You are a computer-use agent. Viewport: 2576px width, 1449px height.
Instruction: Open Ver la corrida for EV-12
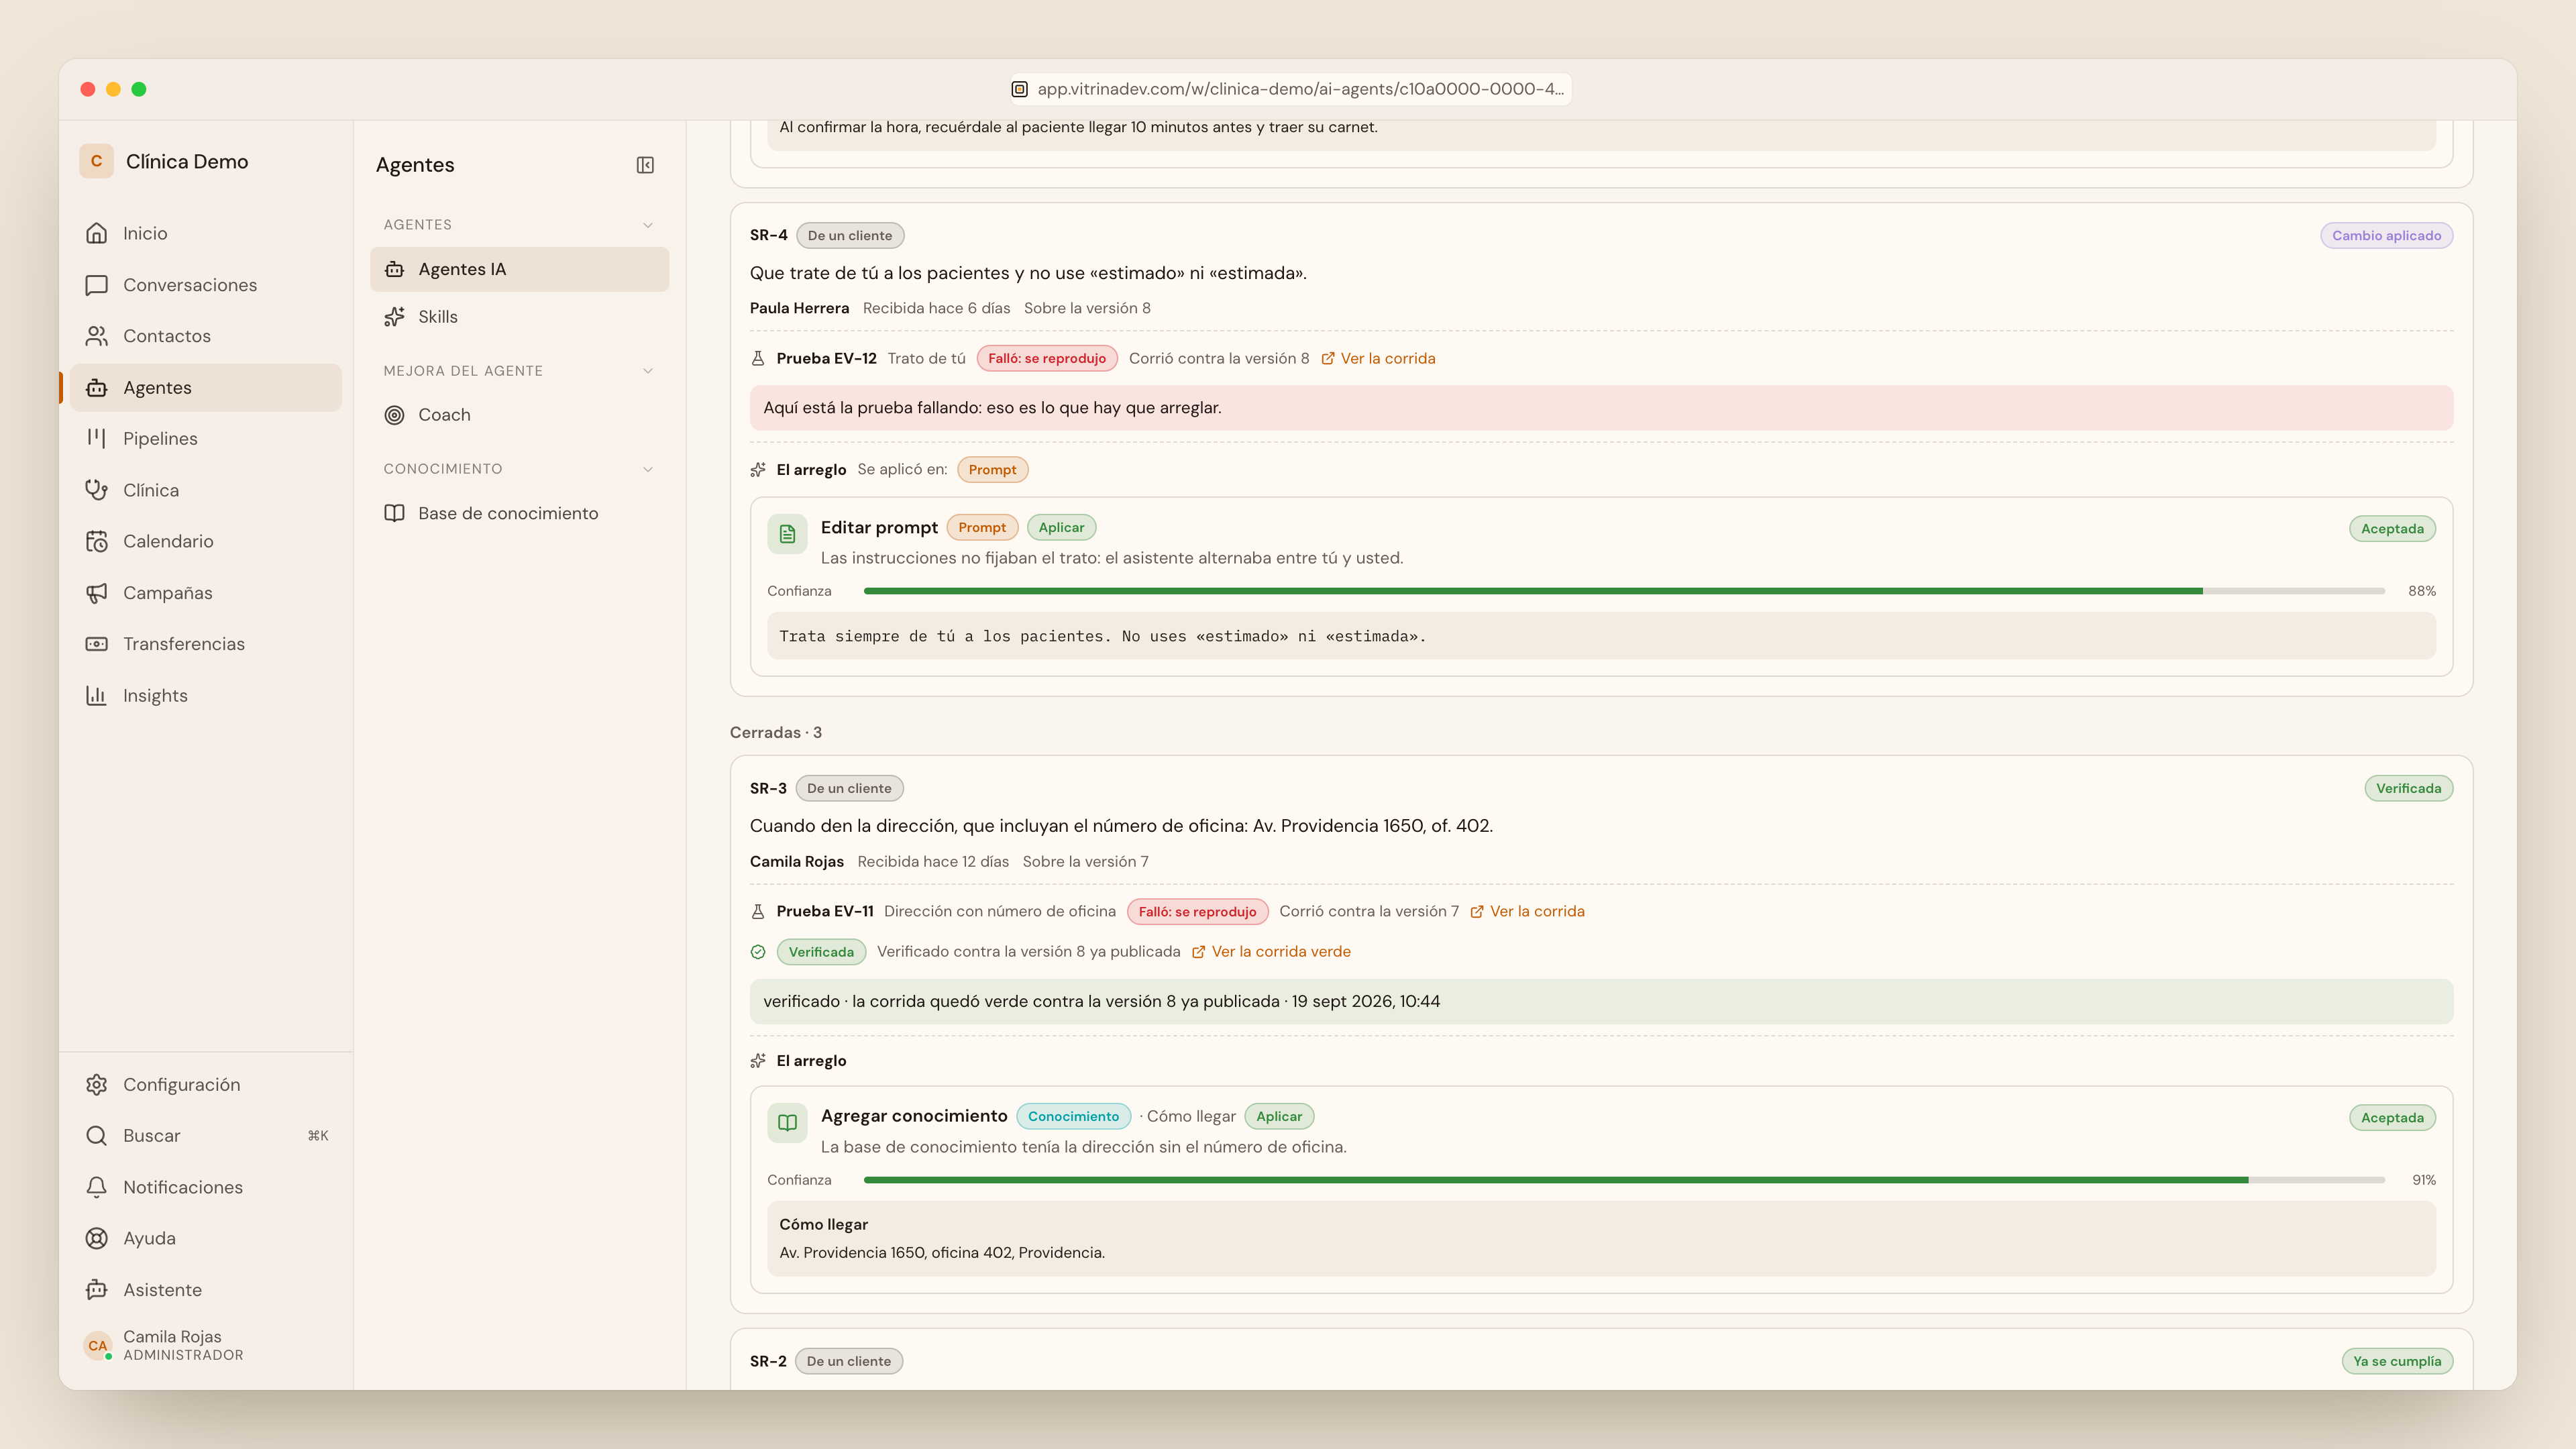tap(1378, 358)
